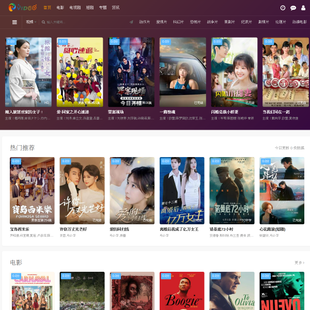Click the search magnifier icon

pyautogui.click(x=43, y=22)
